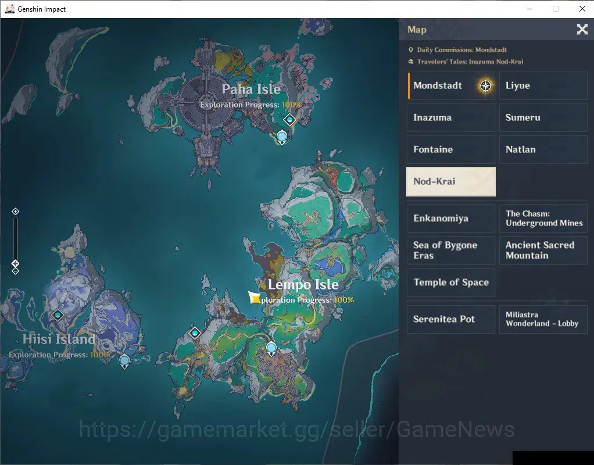Close the Map region panel

point(582,29)
